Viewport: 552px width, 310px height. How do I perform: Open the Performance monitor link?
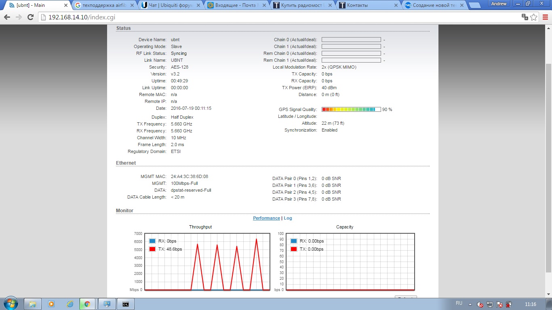pos(266,218)
